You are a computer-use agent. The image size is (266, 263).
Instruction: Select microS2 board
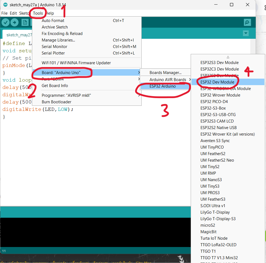click(x=228, y=225)
